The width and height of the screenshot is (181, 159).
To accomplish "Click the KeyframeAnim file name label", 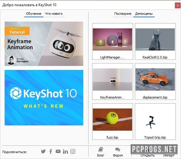I will pyautogui.click(x=112, y=97).
